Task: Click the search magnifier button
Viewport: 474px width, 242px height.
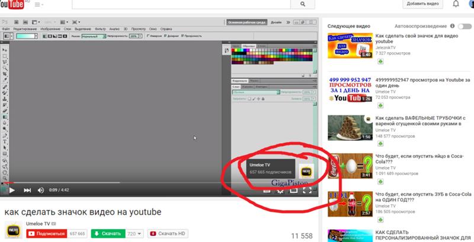Action: [303, 5]
